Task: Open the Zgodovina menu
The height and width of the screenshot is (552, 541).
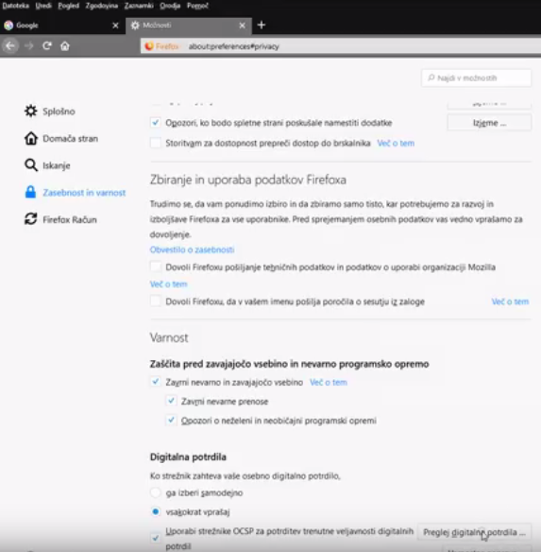Action: pos(102,6)
